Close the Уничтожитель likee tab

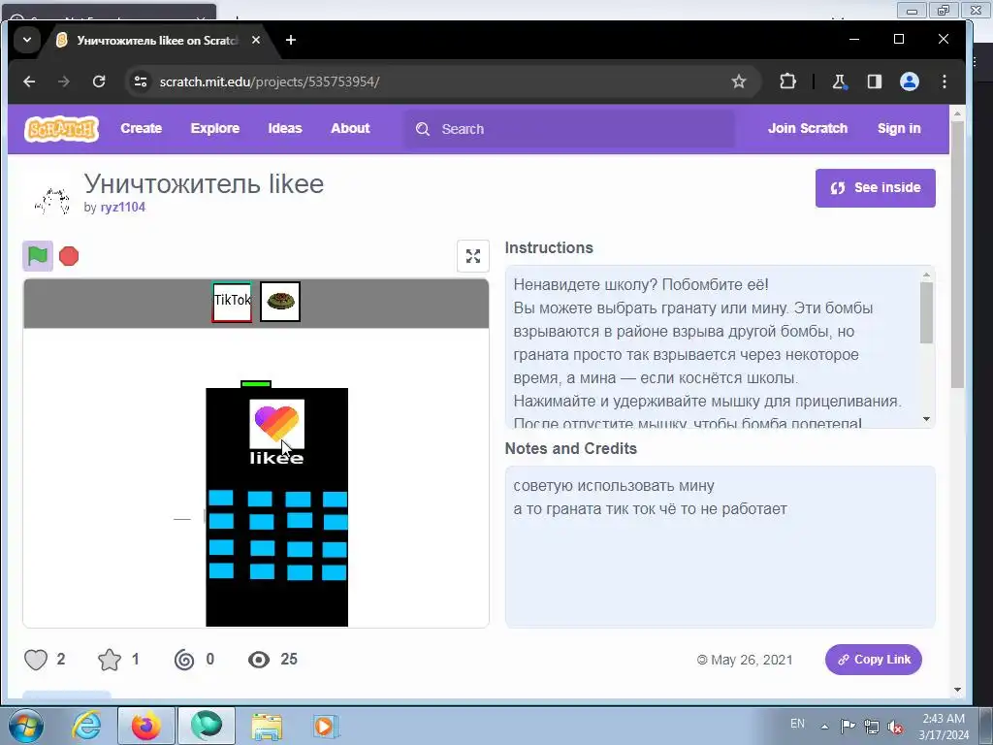click(256, 40)
